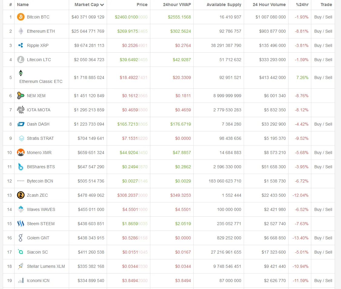This screenshot has width=341, height=289.
Task: Open the Ethereum ETH name link
Action: (x=41, y=31)
